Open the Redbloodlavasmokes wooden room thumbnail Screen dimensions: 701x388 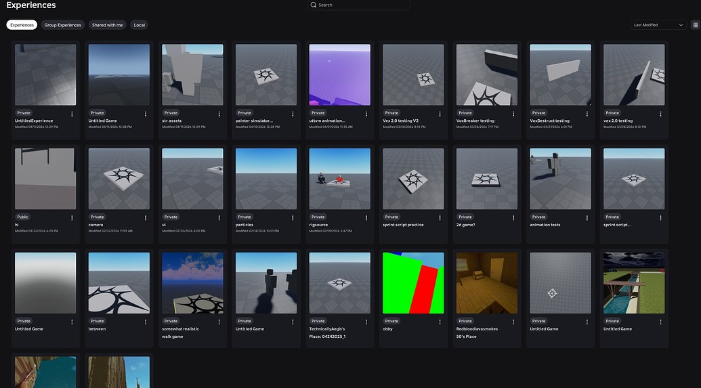pos(487,283)
